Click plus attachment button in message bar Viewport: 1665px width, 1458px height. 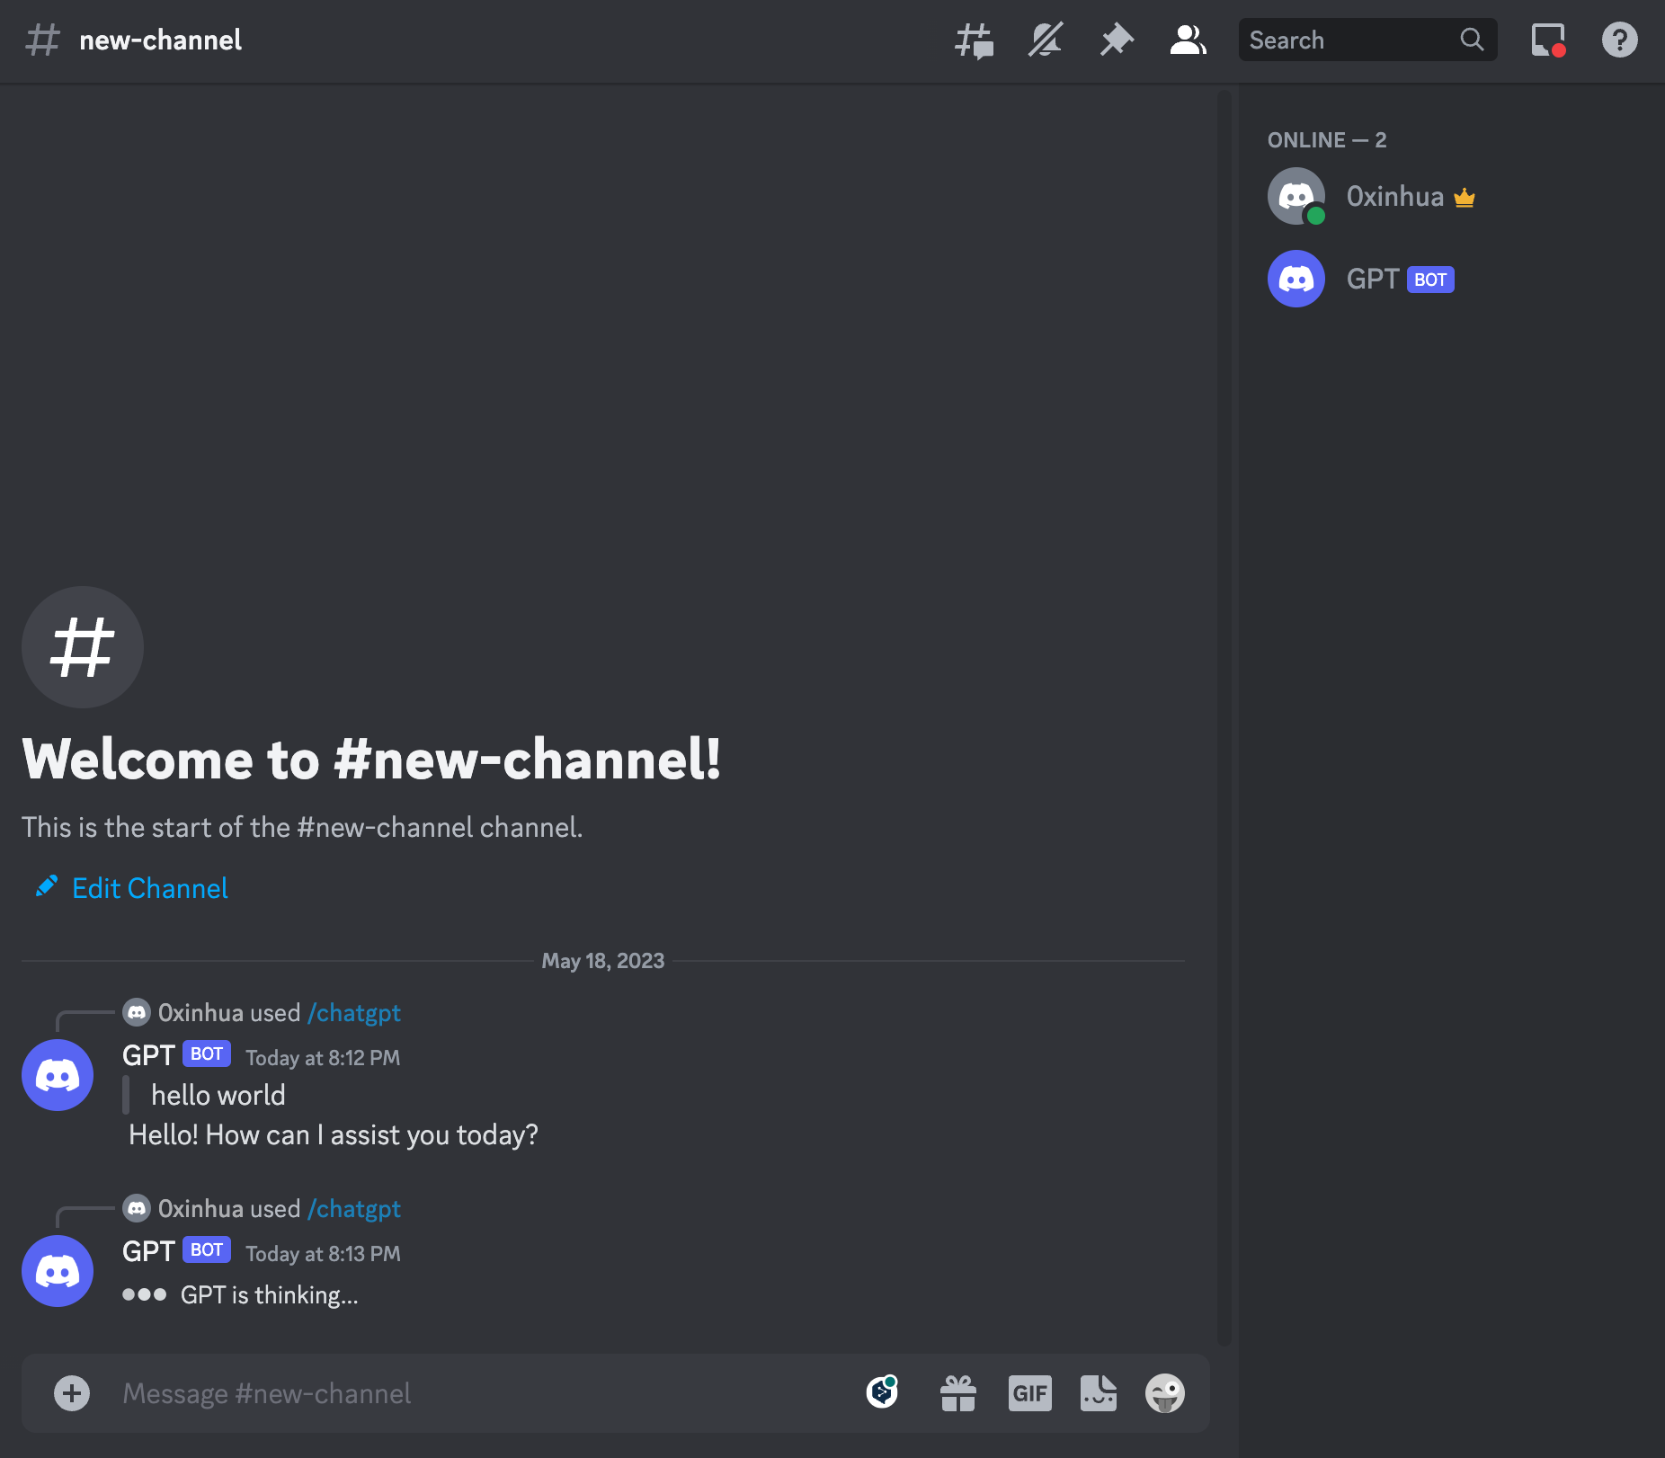click(x=72, y=1393)
